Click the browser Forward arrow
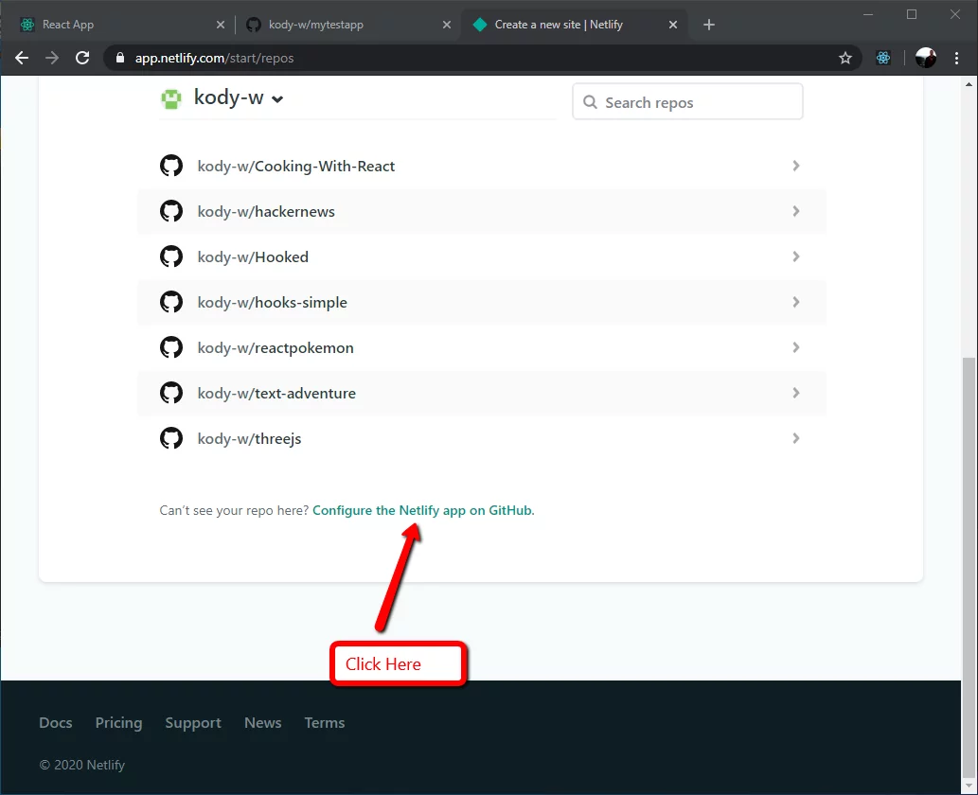The height and width of the screenshot is (795, 978). [x=52, y=58]
